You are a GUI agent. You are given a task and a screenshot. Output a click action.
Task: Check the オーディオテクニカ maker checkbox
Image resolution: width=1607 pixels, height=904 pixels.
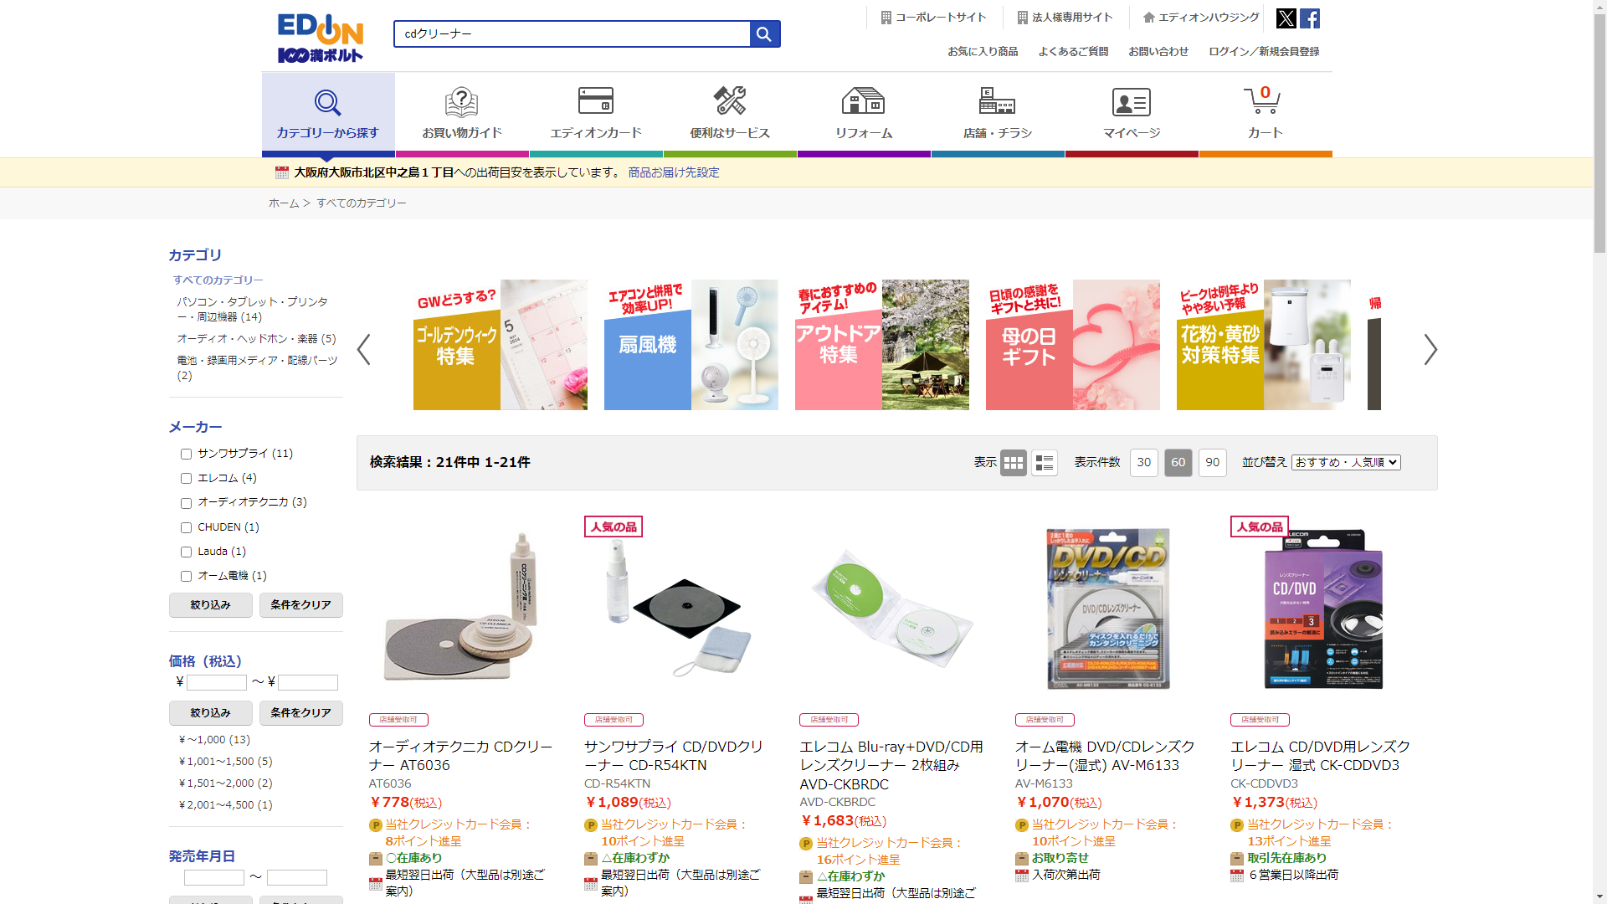[x=186, y=503]
